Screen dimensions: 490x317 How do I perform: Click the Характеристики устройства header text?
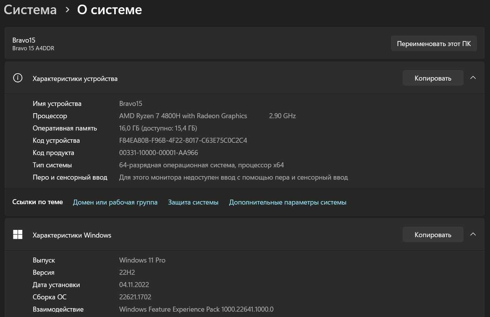tap(75, 79)
